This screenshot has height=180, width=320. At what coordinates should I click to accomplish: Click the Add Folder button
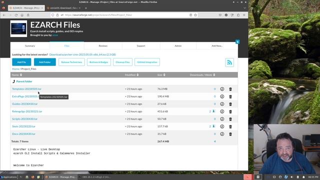[x=45, y=62]
